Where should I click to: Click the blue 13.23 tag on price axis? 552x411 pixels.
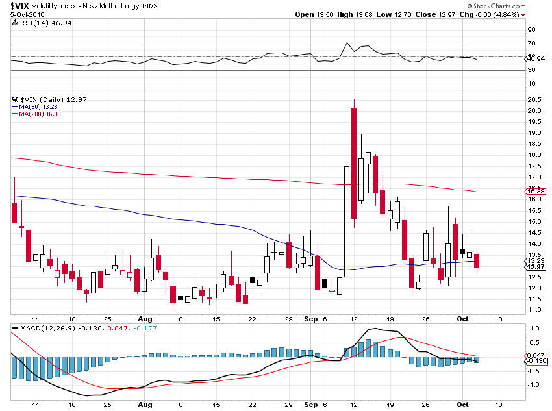point(536,261)
